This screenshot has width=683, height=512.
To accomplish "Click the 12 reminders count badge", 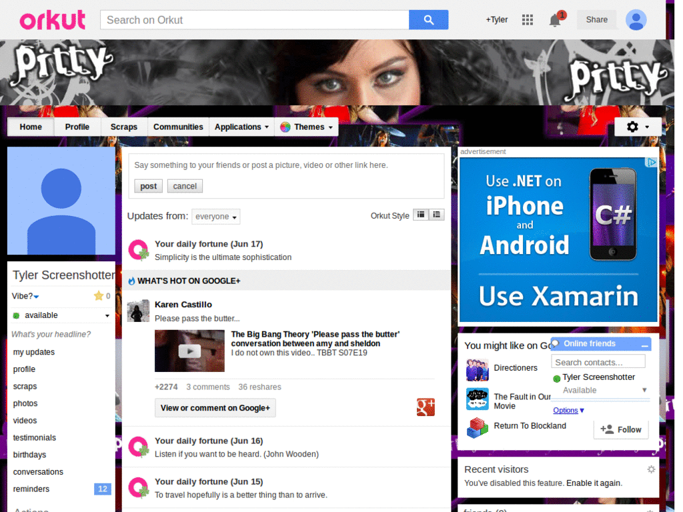I will tap(102, 489).
